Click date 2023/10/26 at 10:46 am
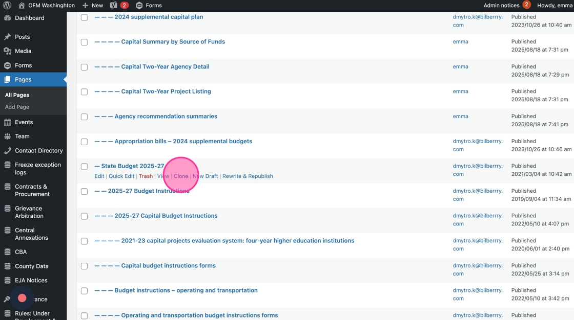This screenshot has height=320, width=574. (541, 149)
